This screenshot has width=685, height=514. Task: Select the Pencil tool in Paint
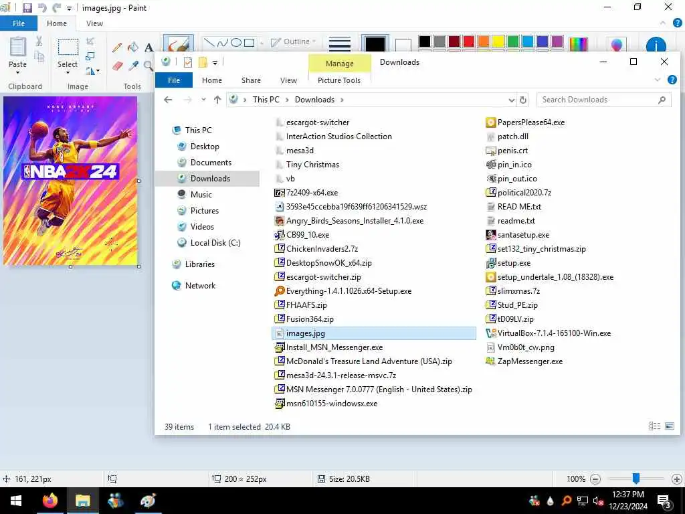point(117,48)
